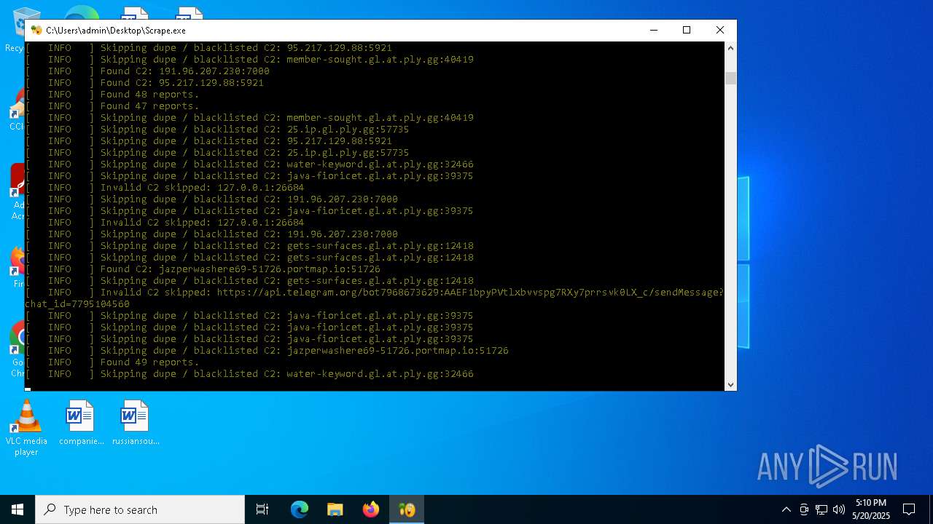
Task: Launch Firefox from the taskbar
Action: [x=371, y=509]
